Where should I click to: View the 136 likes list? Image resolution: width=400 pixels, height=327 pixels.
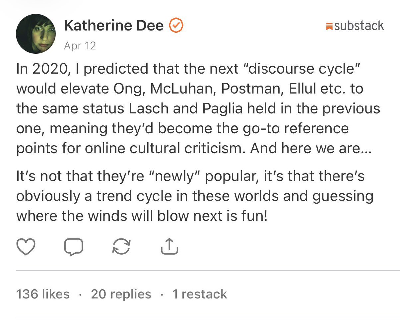click(43, 294)
